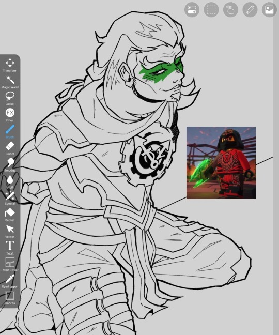Select the Magic Wand tool
Screen dimensions: 279x335
click(10, 82)
